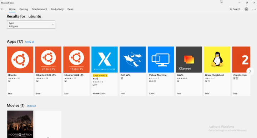The height and width of the screenshot is (138, 257).
Task: Open the Ubuntu 20.04 LTS app icon
Action: click(48, 60)
